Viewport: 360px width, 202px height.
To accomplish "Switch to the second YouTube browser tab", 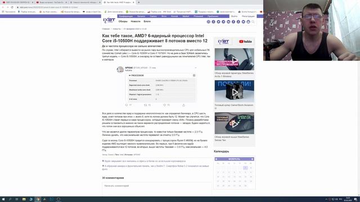I will (51, 2).
